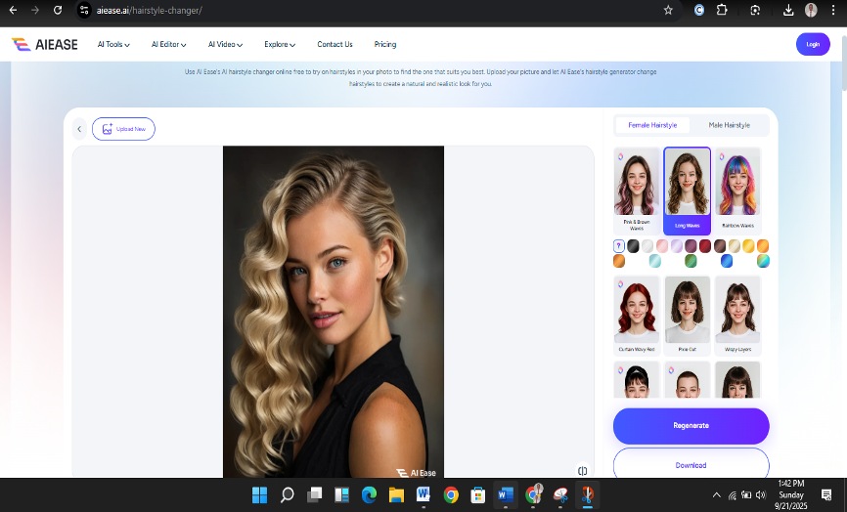The image size is (847, 512).
Task: Reload the page with the refresh icon
Action: (x=58, y=10)
